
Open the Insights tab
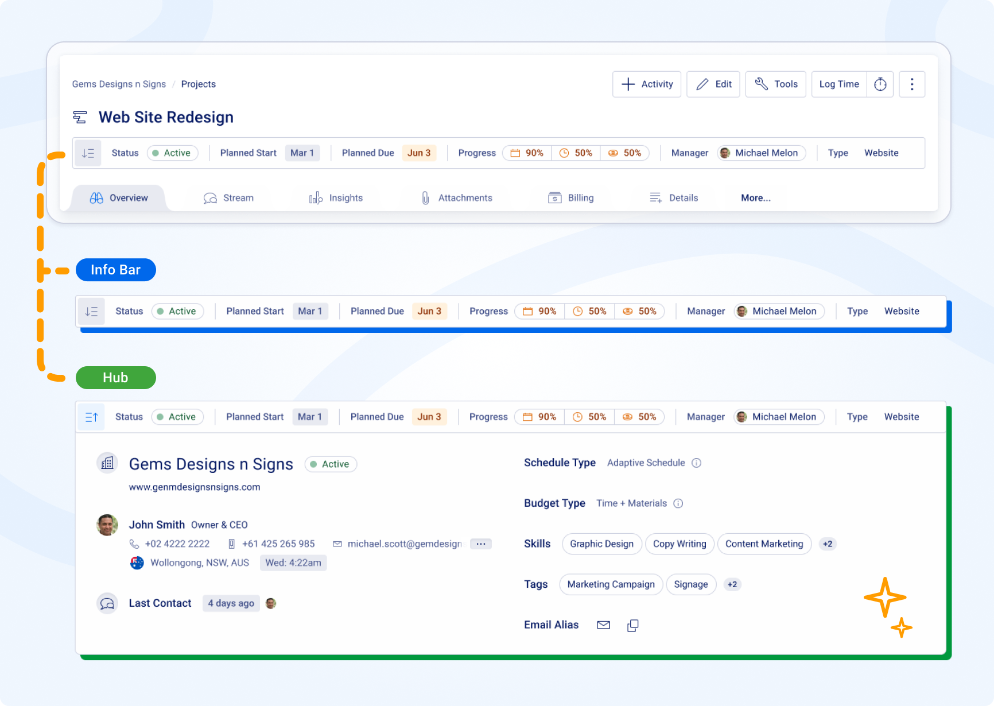click(336, 198)
